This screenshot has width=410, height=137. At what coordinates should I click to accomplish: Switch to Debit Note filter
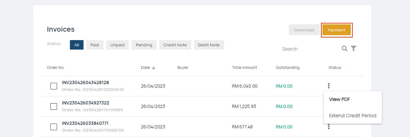(x=209, y=45)
